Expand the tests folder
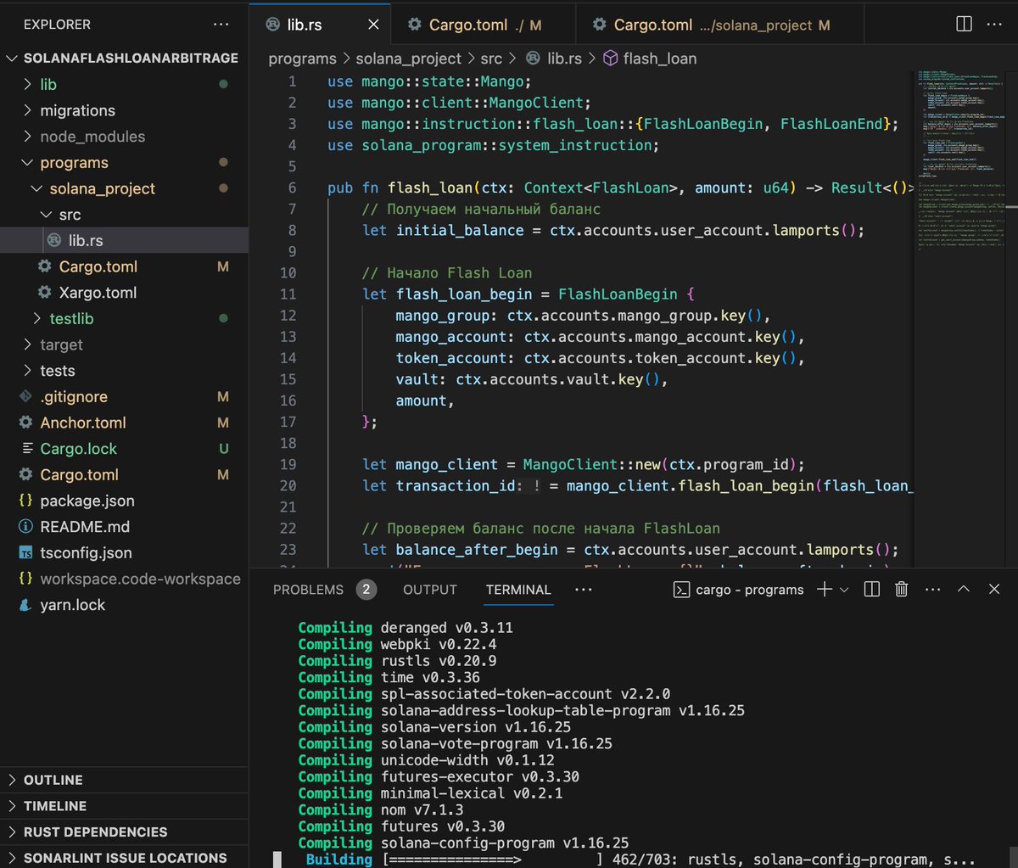Screen dimensions: 1018x868 click(x=125, y=371)
